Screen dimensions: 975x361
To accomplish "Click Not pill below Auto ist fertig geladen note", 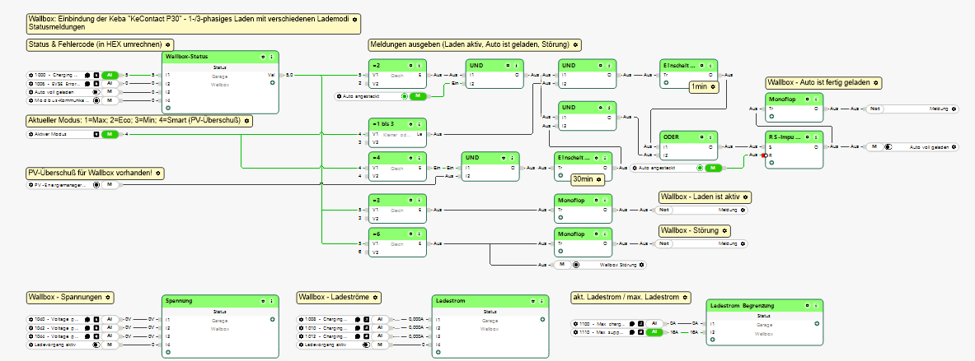I will click(874, 109).
